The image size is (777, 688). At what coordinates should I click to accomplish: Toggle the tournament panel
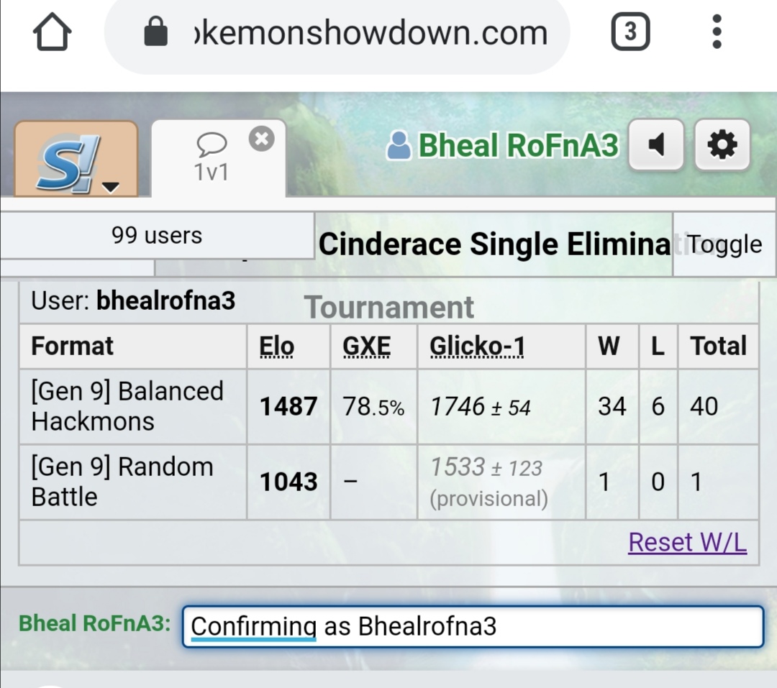pyautogui.click(x=724, y=244)
